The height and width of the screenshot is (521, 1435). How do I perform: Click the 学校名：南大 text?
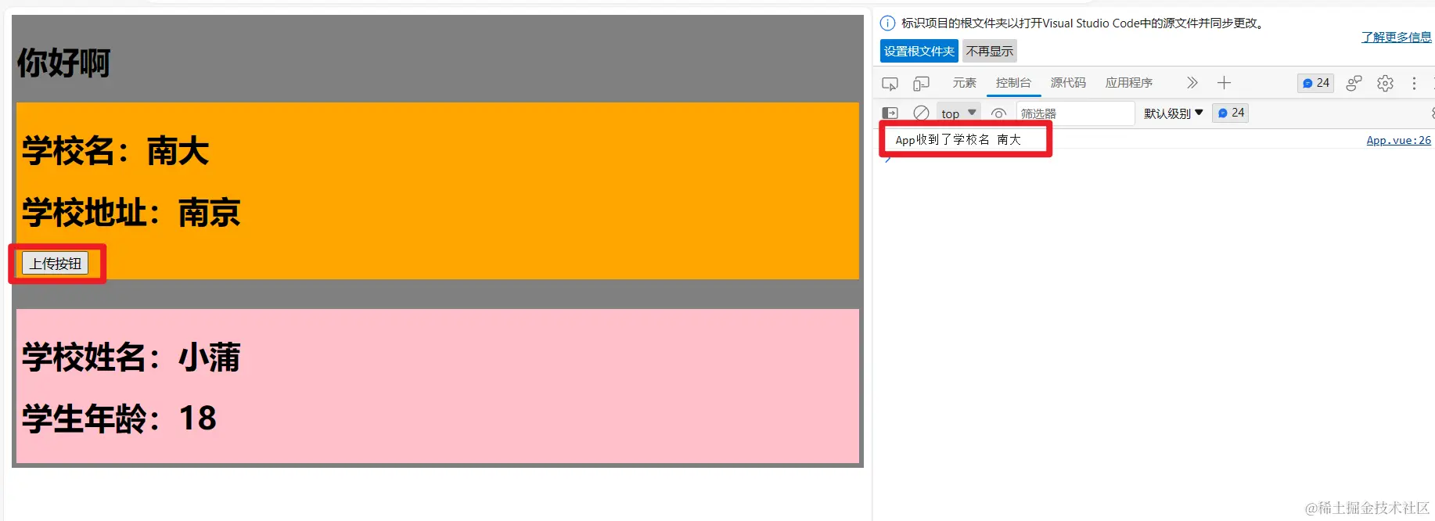(x=116, y=151)
